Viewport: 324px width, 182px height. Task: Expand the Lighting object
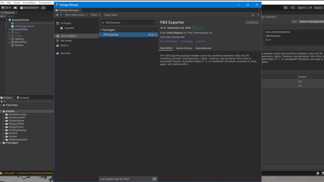coord(10,39)
